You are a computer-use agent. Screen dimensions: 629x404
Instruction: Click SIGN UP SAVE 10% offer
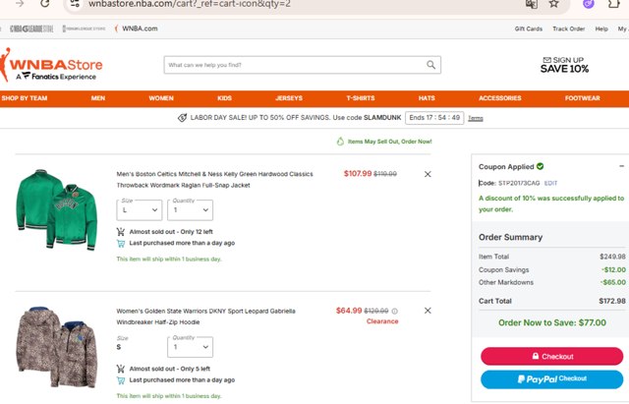pyautogui.click(x=564, y=65)
